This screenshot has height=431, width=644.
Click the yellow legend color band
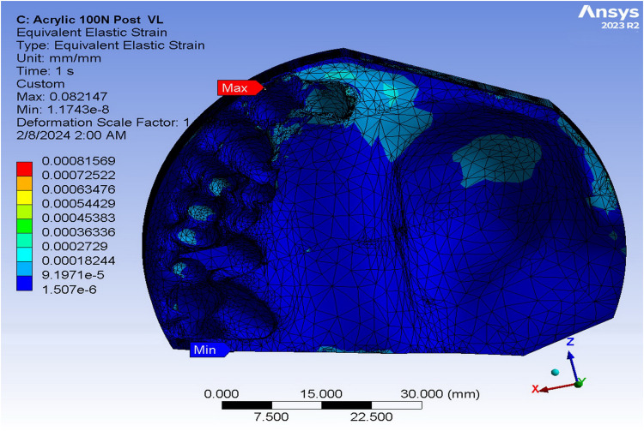[x=24, y=197]
